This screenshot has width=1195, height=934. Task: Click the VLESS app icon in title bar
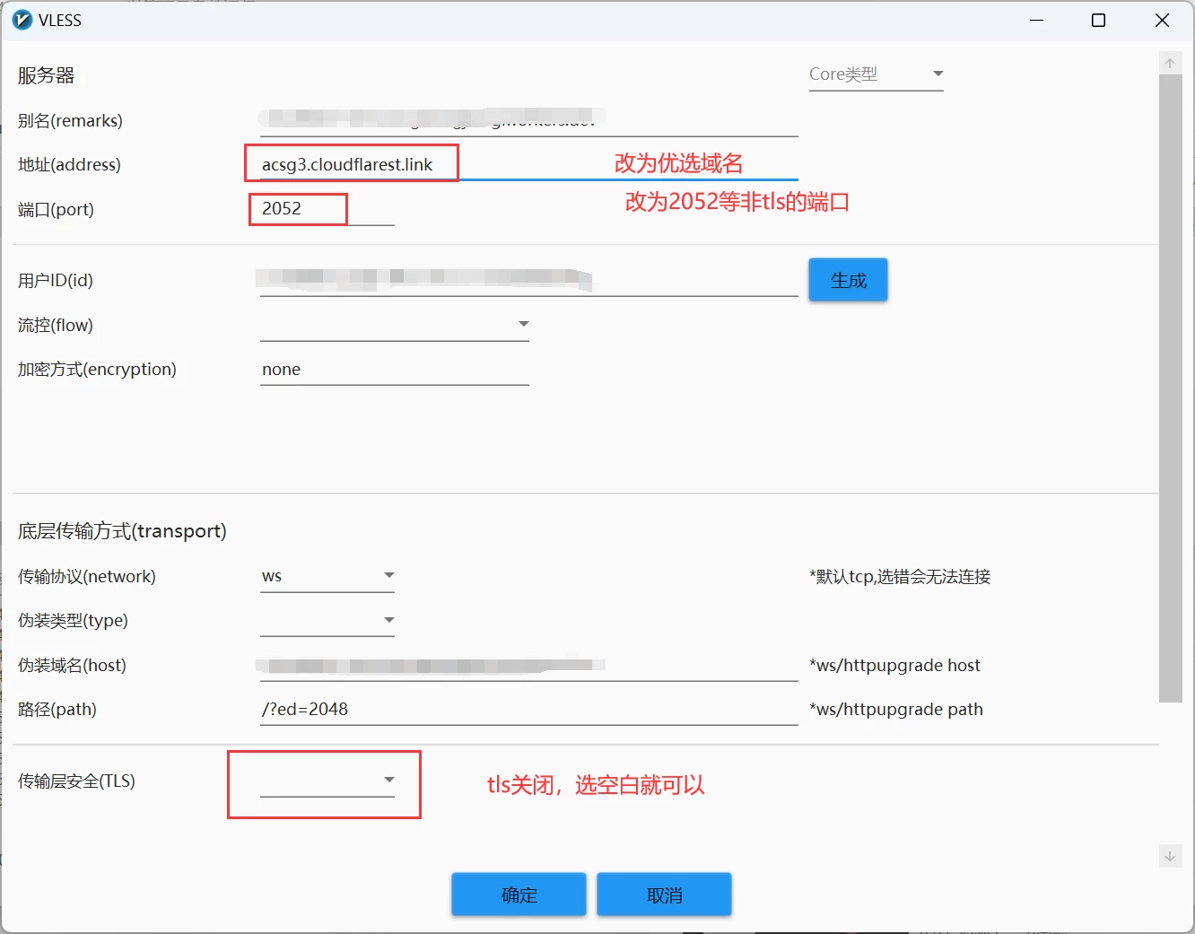pos(22,20)
